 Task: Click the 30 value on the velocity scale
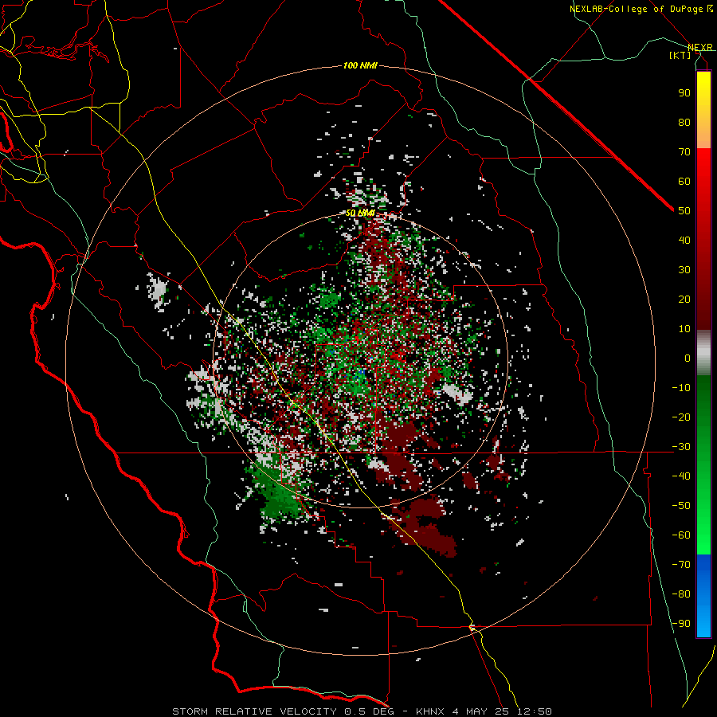(684, 270)
